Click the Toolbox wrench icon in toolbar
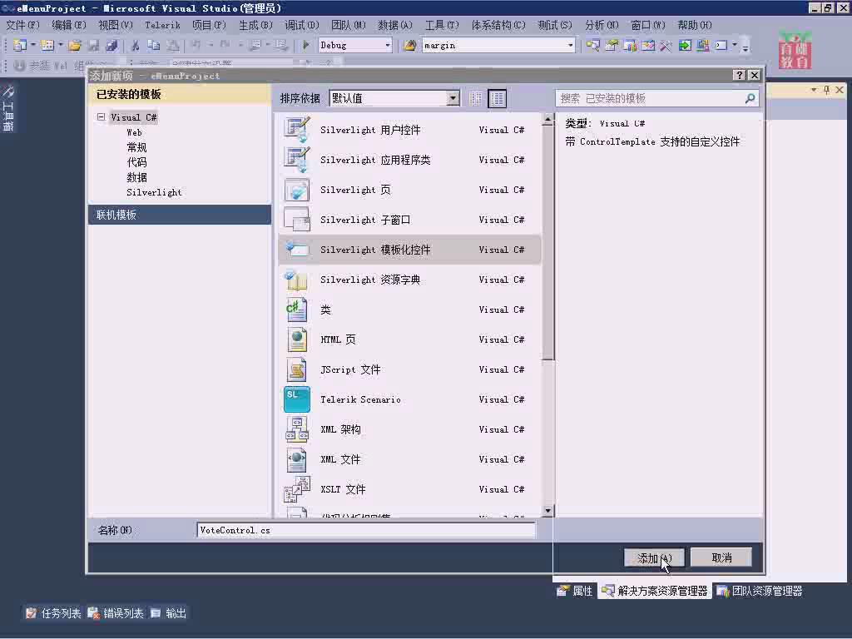The height and width of the screenshot is (639, 852). tap(666, 45)
